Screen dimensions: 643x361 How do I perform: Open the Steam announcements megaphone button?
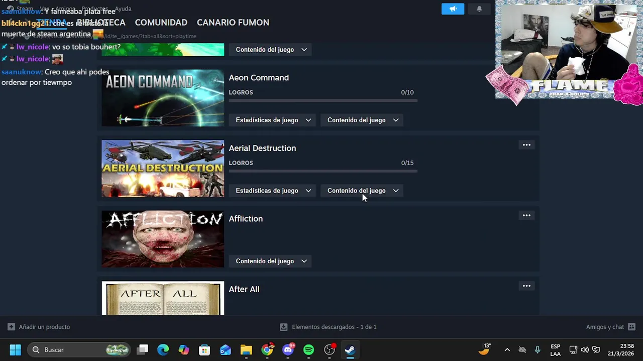[x=453, y=9]
